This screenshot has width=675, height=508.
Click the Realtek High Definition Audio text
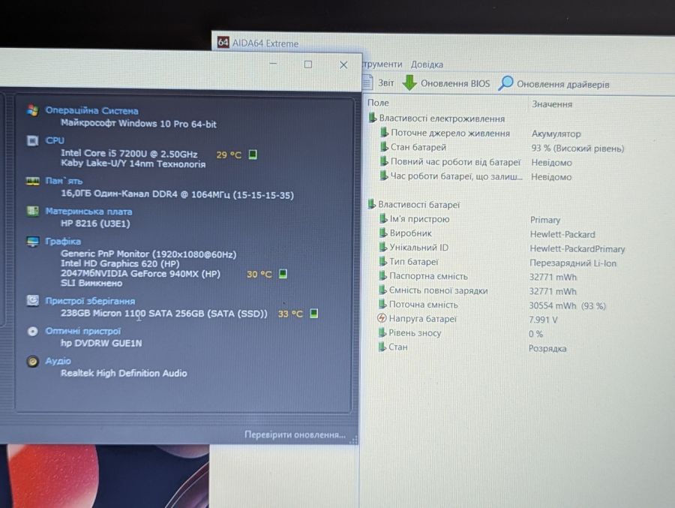point(124,373)
